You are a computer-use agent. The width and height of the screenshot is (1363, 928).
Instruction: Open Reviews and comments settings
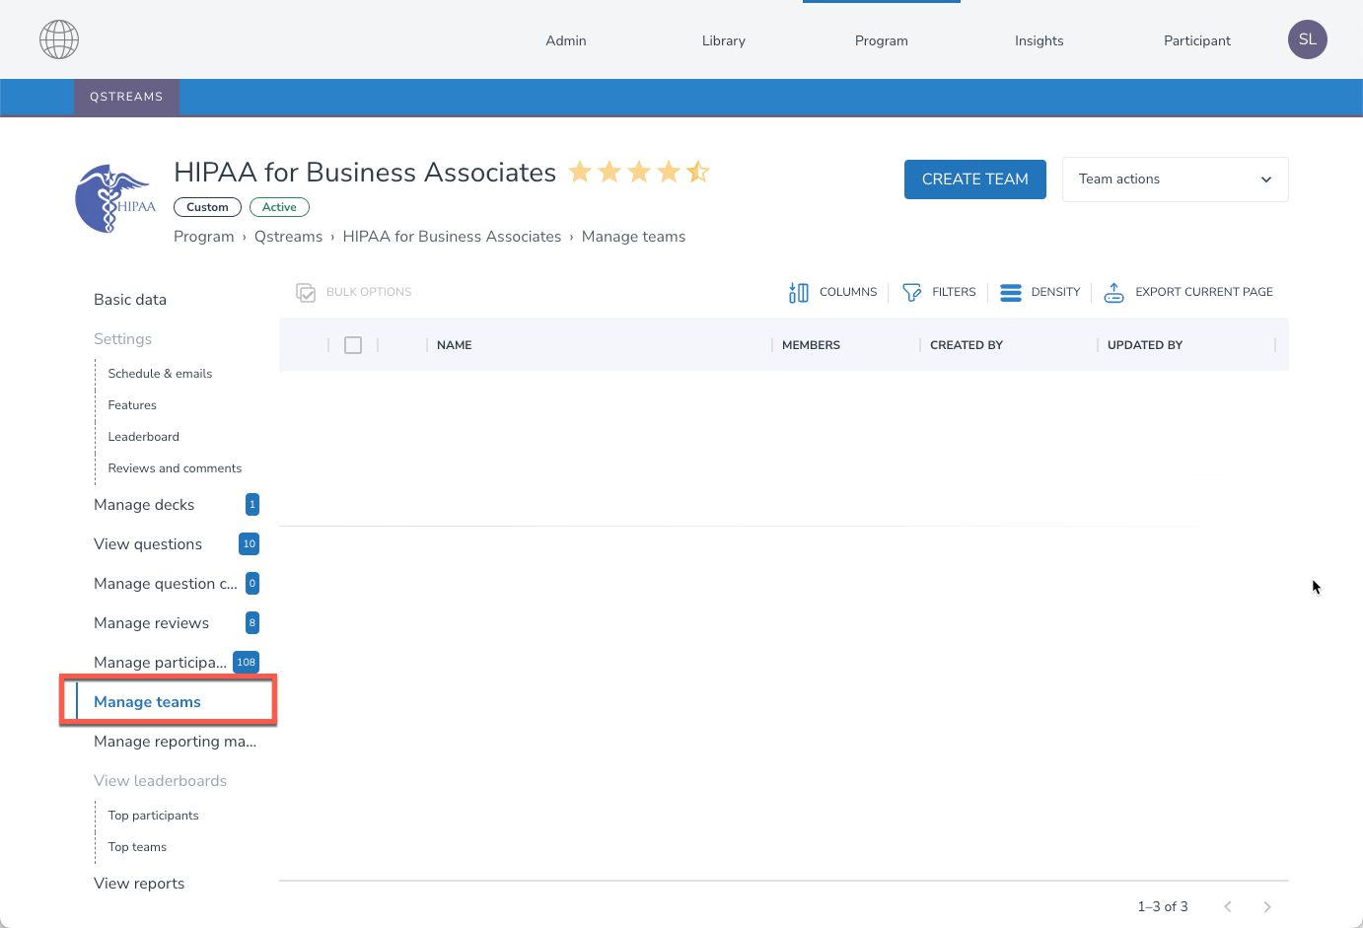pyautogui.click(x=175, y=468)
